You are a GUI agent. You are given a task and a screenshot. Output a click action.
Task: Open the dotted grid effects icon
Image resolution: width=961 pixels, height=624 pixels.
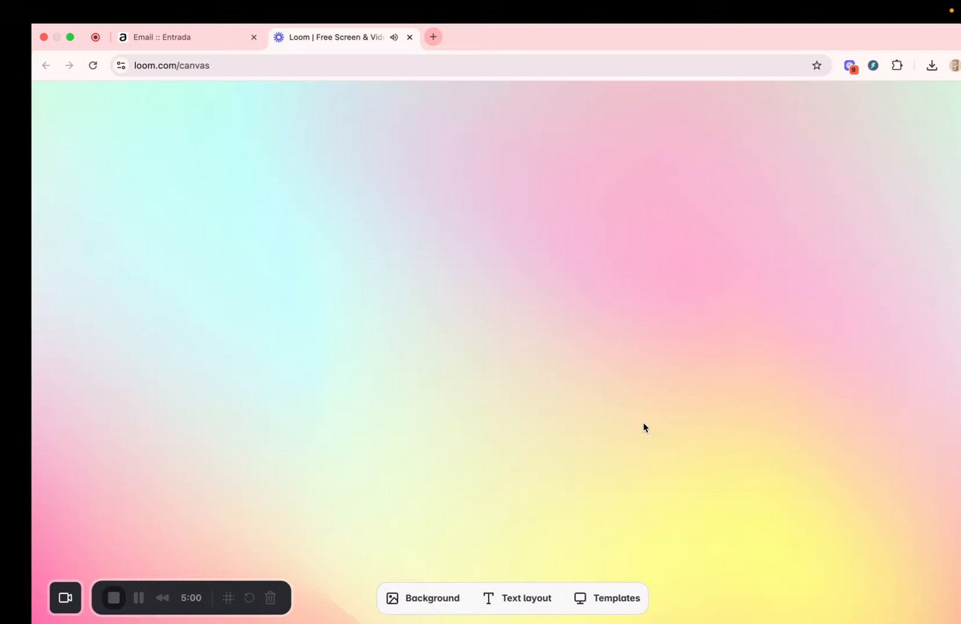point(229,598)
